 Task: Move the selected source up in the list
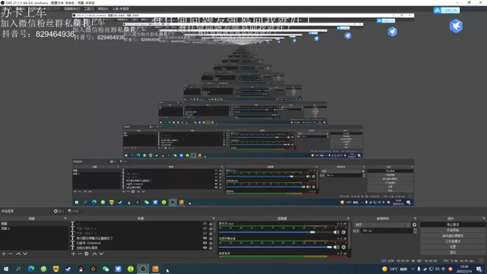(94, 254)
